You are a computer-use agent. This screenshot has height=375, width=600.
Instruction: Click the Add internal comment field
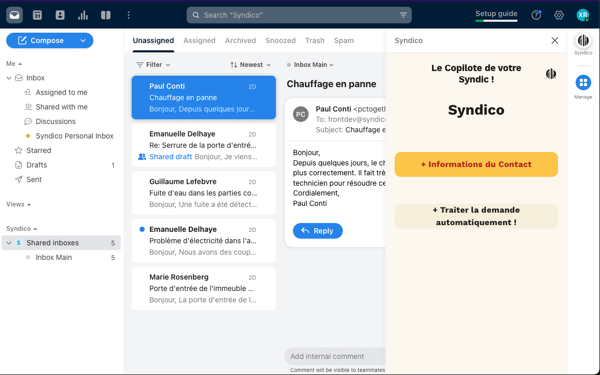coord(332,356)
